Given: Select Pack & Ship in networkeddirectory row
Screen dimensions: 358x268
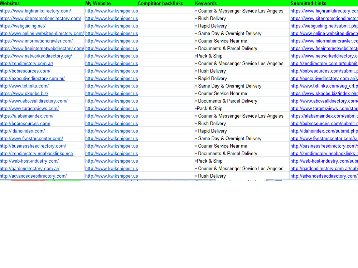Looking at the screenshot, I should click(209, 56).
